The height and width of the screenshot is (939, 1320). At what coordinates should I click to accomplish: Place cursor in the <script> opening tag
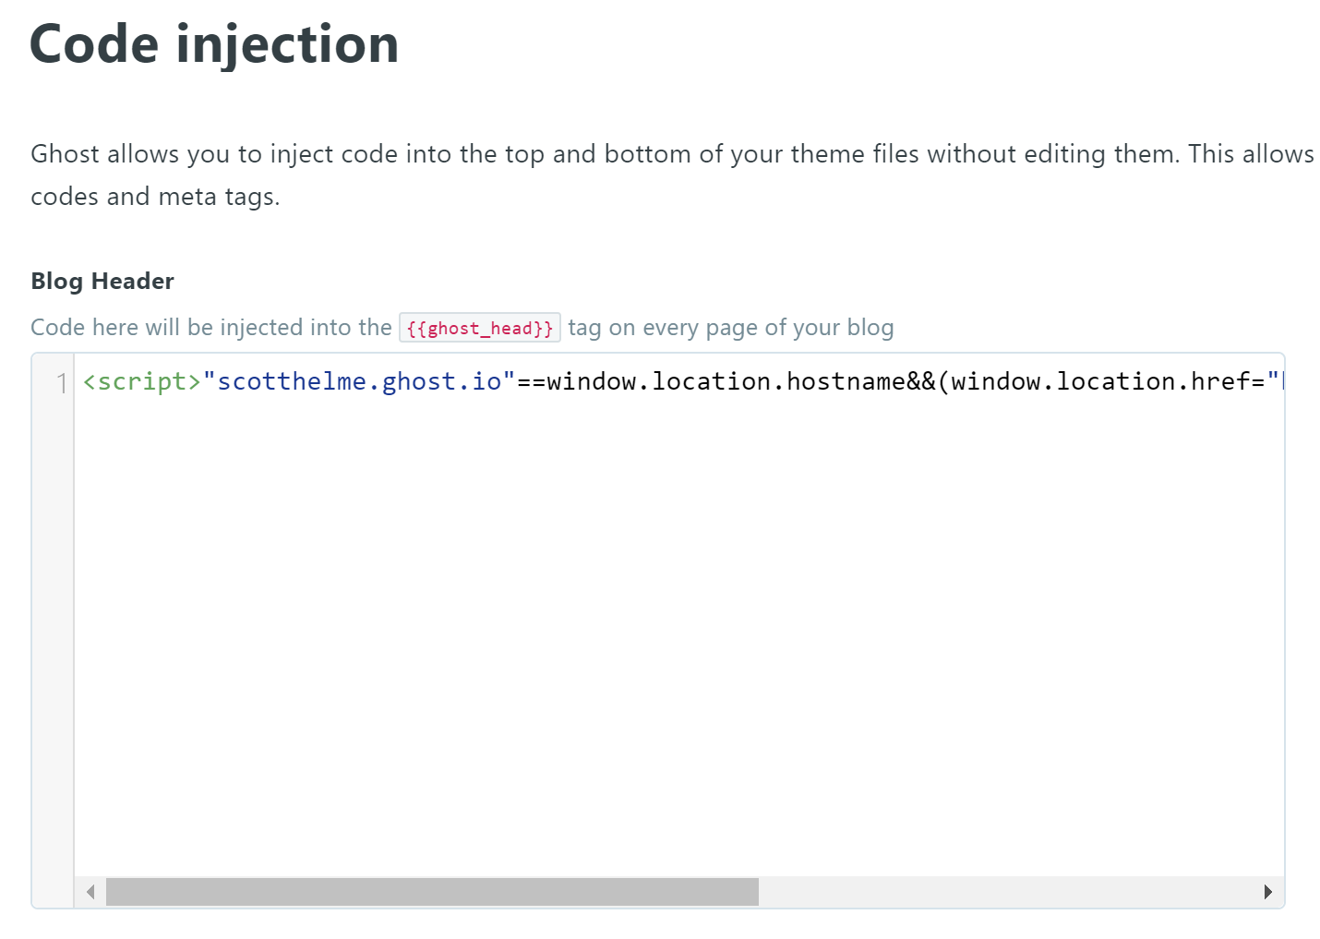(142, 381)
